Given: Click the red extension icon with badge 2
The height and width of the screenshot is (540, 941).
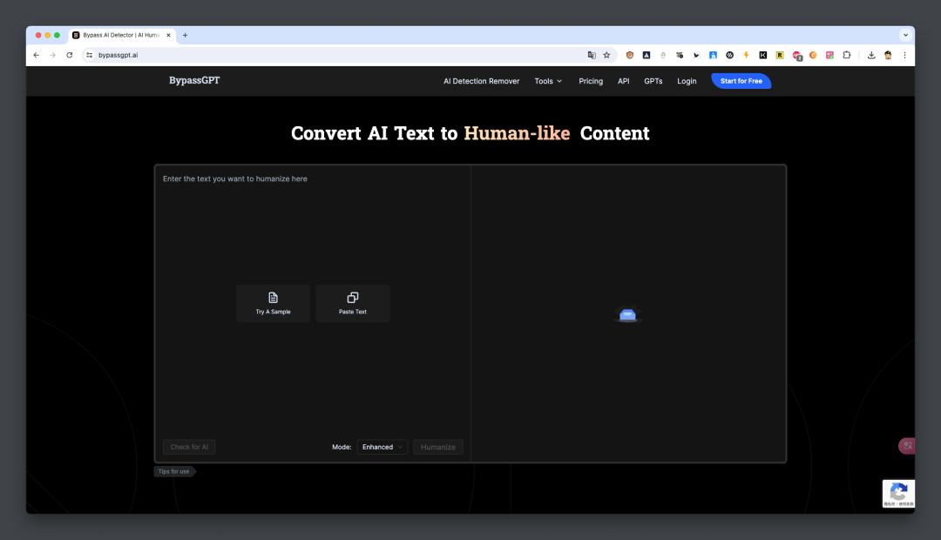Looking at the screenshot, I should (x=797, y=56).
